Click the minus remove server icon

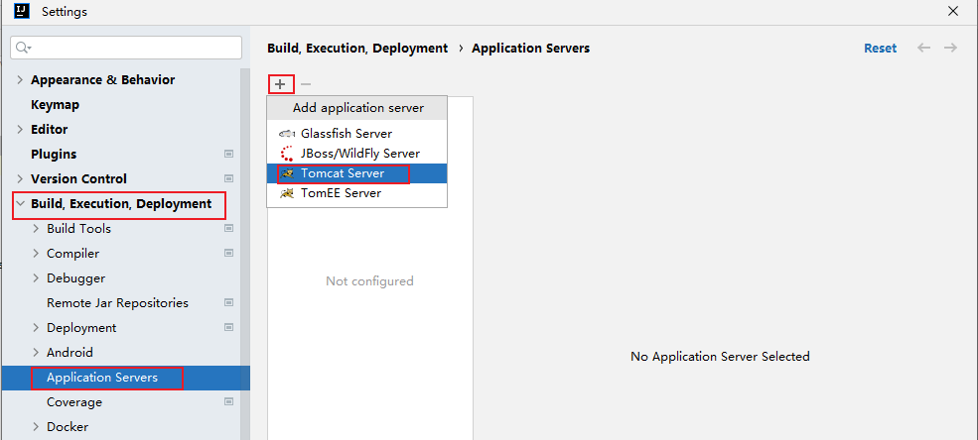tap(306, 84)
